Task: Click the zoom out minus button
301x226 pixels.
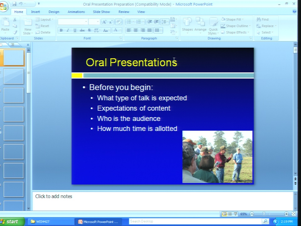Action: click(252, 214)
